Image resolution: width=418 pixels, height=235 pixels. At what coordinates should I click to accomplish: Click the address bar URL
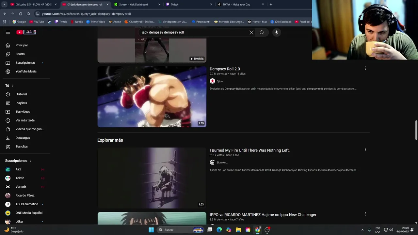point(86,14)
